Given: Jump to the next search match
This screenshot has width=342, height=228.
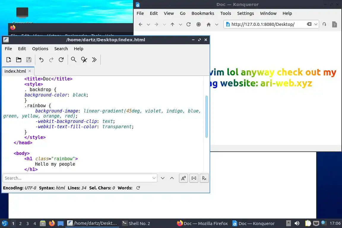Looking at the screenshot, I should coord(162,178).
